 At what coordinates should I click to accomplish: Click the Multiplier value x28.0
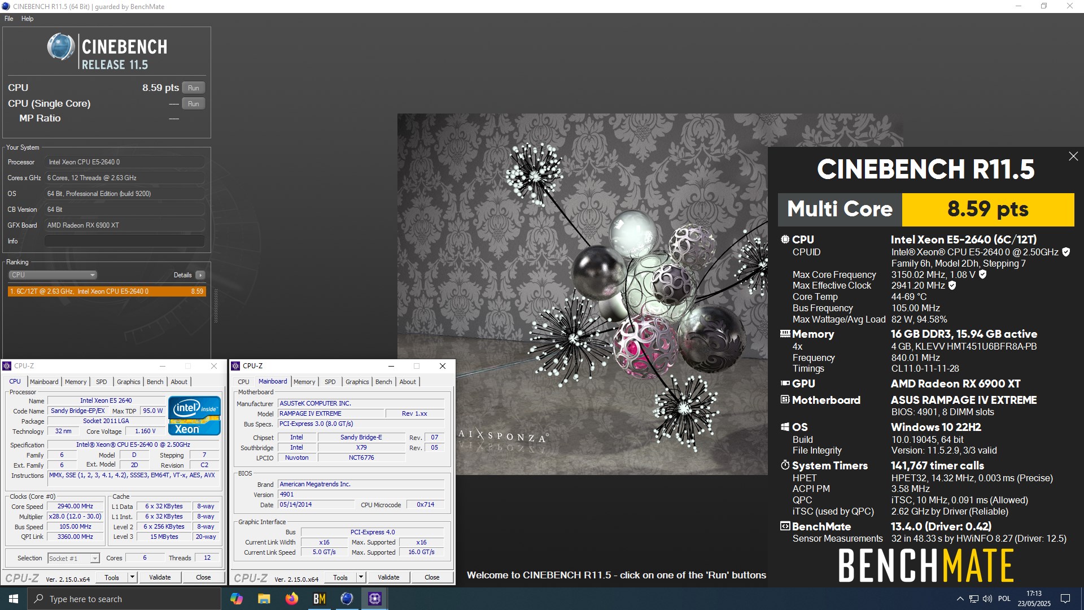(x=75, y=517)
